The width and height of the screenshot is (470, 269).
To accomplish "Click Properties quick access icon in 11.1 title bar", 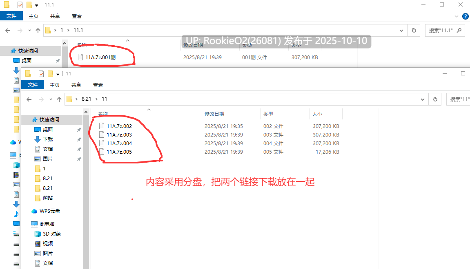I will (x=20, y=5).
